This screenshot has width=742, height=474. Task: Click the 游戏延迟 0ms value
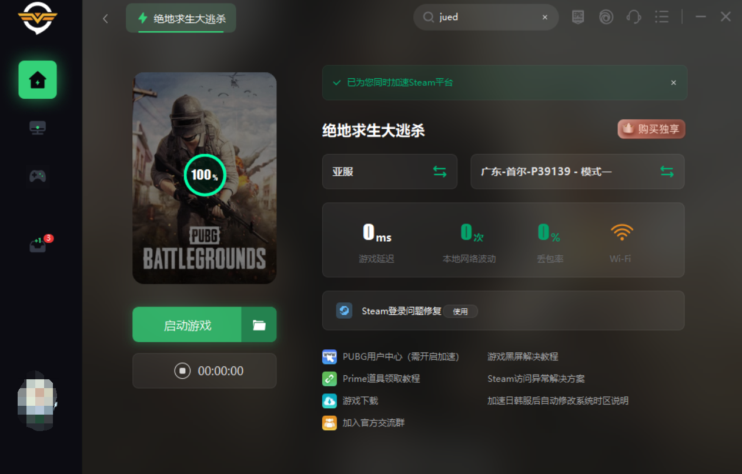[x=377, y=233]
